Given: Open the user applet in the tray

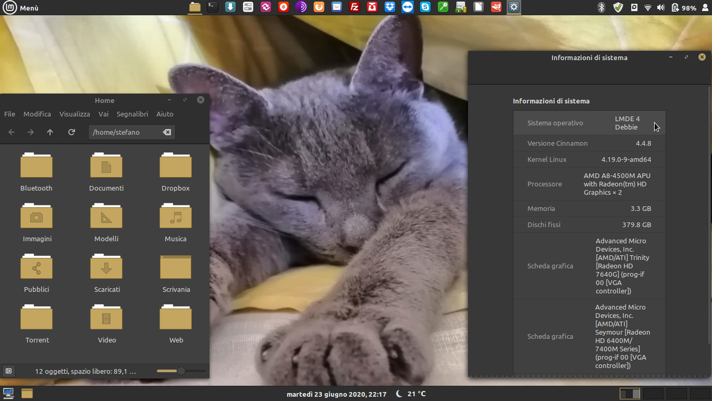Looking at the screenshot, I should tap(705, 8).
